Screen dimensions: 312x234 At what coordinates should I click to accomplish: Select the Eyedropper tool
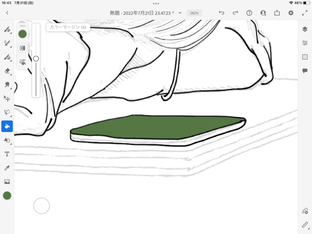7,168
